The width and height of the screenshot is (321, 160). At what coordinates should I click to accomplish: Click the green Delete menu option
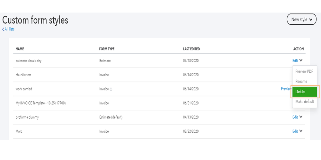coord(304,92)
